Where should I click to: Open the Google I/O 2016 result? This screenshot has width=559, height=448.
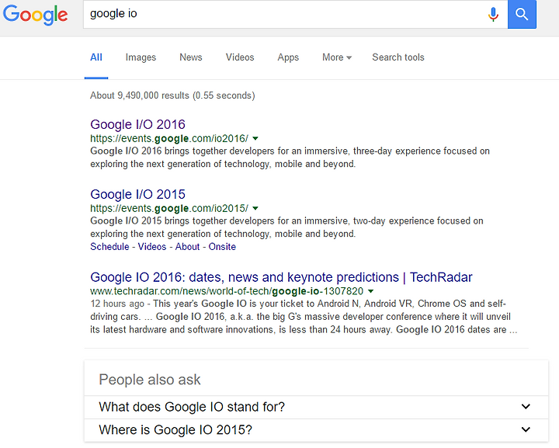pos(137,124)
